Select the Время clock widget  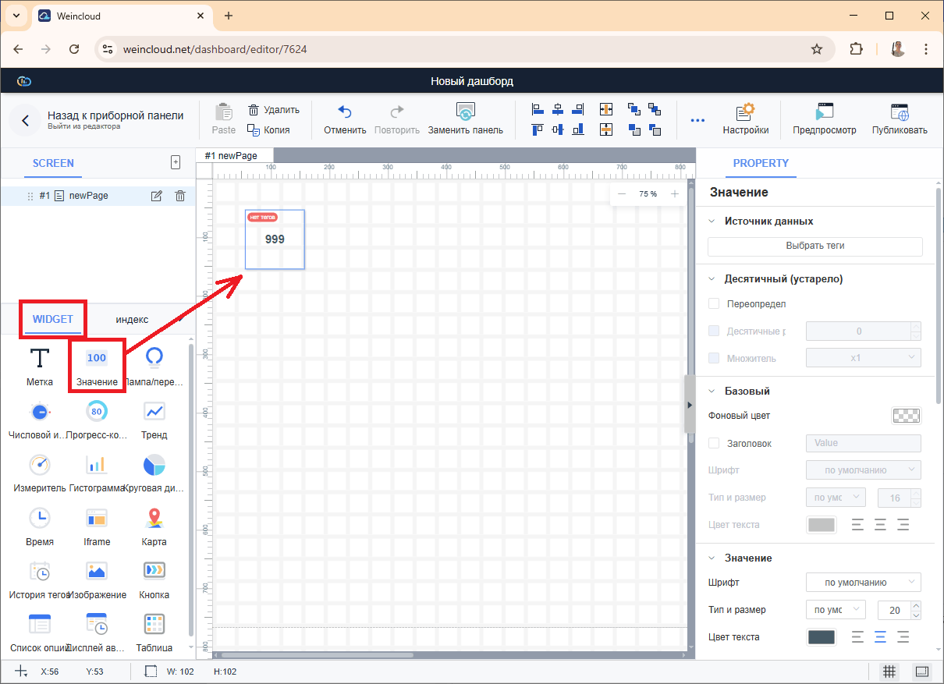pos(40,518)
